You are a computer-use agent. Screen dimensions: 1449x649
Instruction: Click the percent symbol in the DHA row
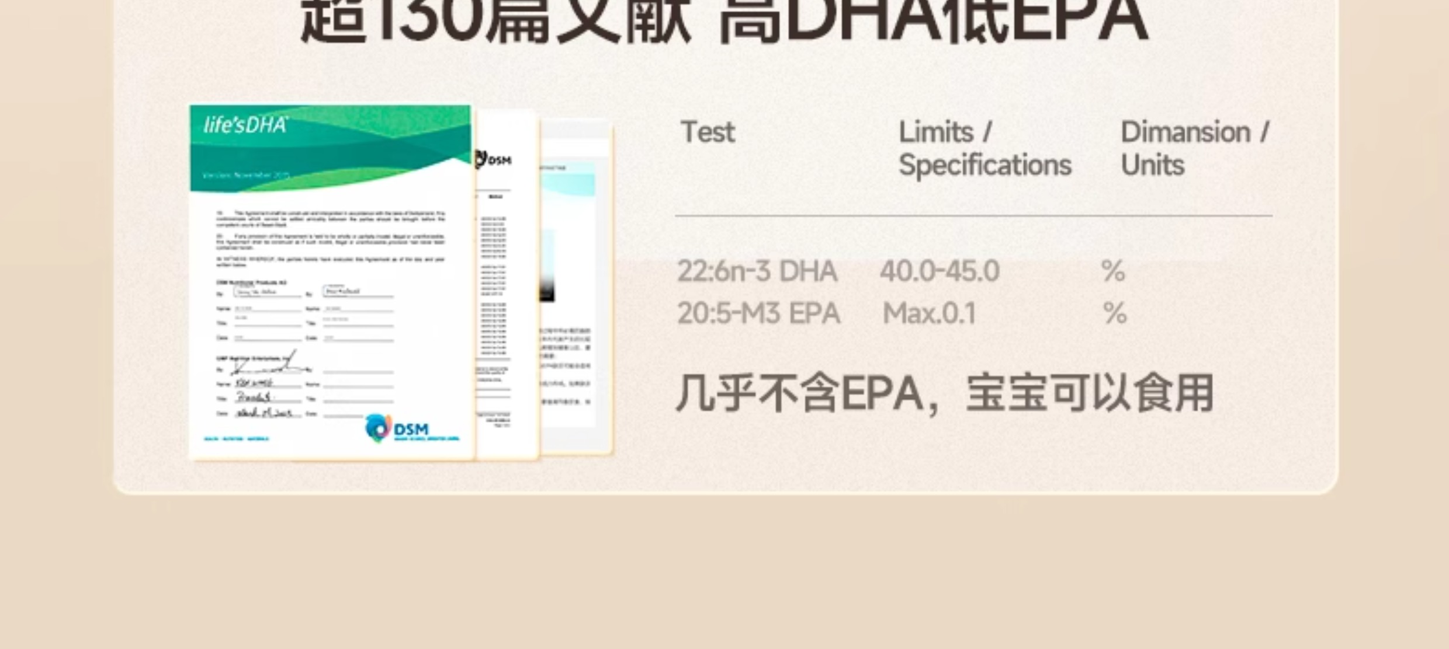pos(1112,271)
